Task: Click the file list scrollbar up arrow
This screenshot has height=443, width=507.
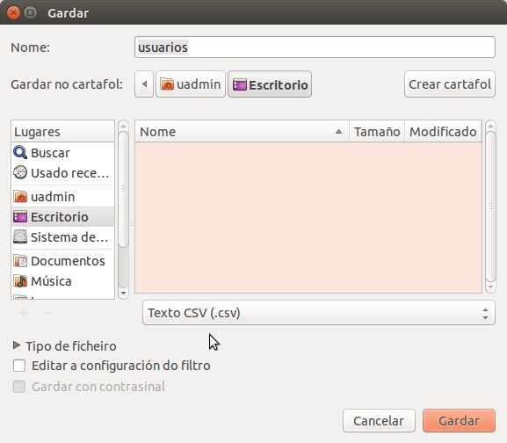Action: [490, 126]
